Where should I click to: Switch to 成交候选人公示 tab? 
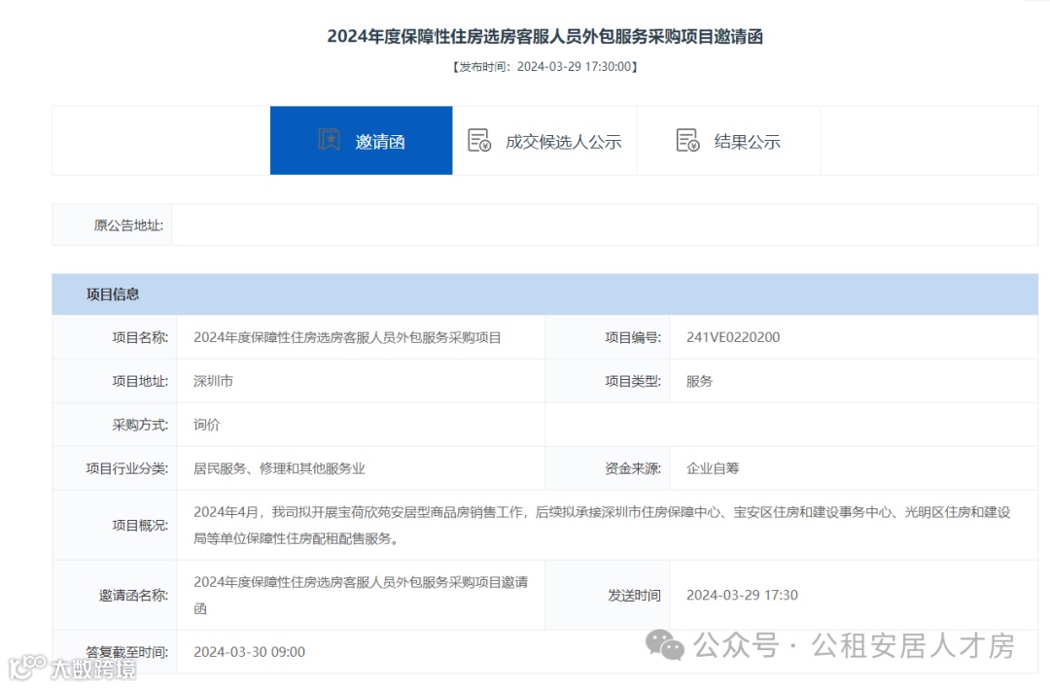544,141
